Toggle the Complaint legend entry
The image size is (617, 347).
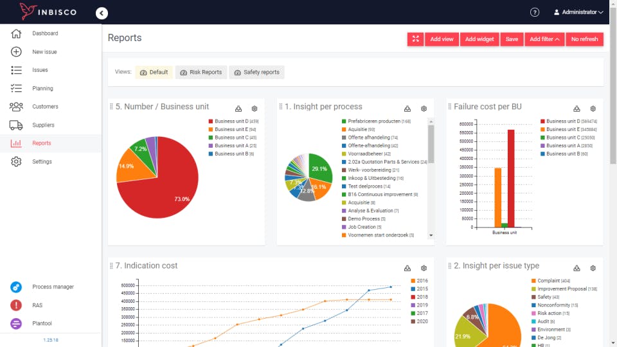(551, 281)
